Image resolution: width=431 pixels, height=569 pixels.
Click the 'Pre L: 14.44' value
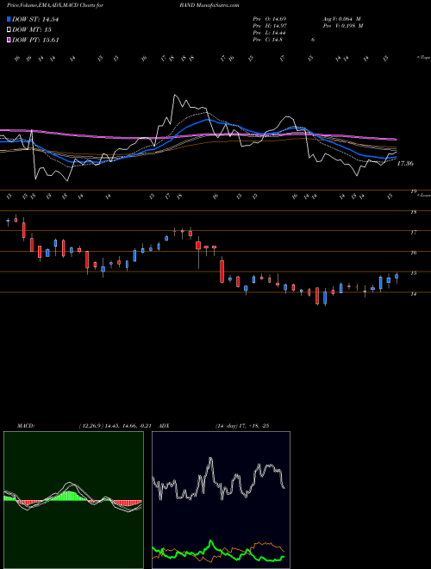pyautogui.click(x=271, y=33)
